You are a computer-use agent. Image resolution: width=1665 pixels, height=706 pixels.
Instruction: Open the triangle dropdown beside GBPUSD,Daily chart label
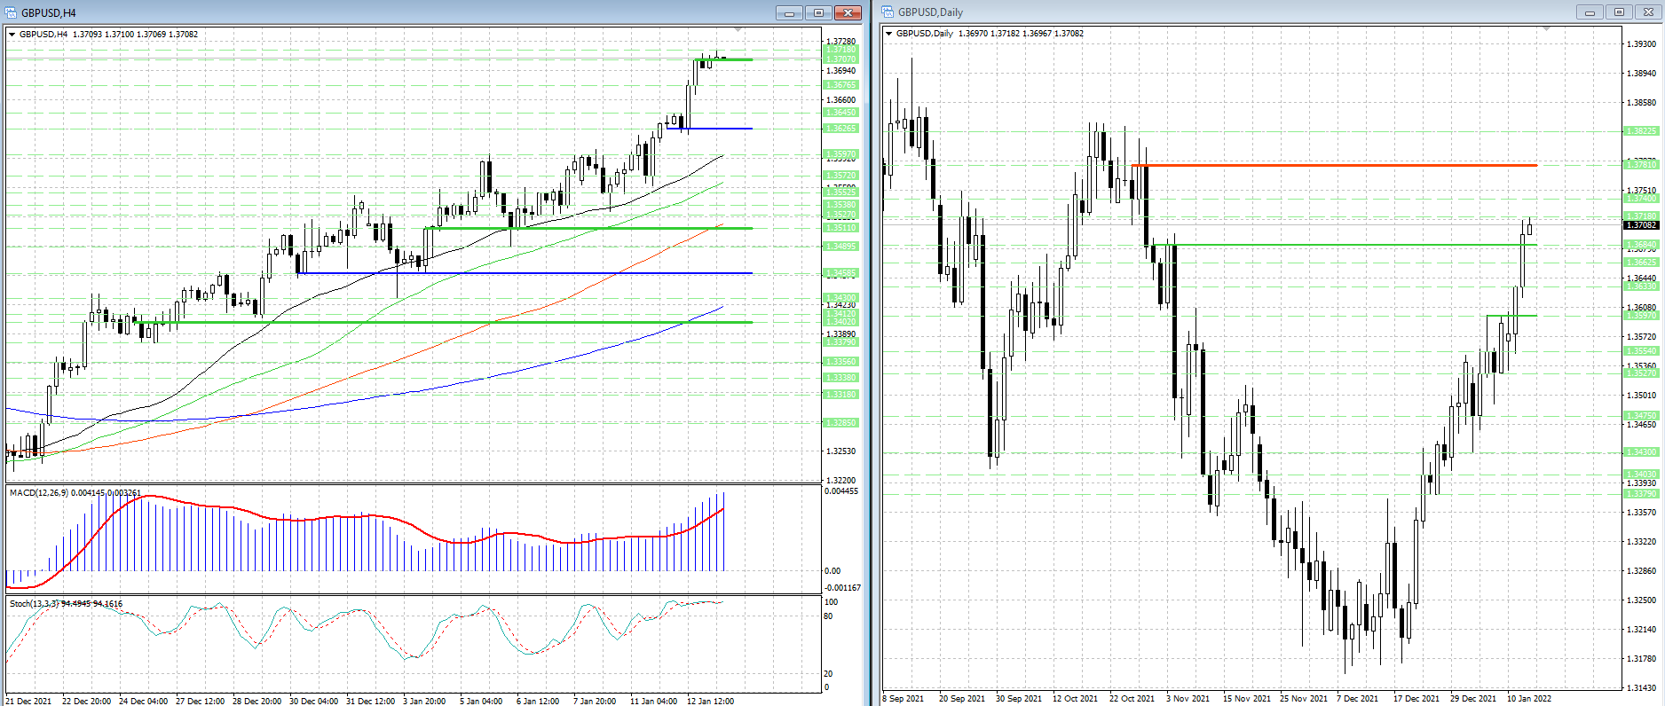(x=889, y=34)
